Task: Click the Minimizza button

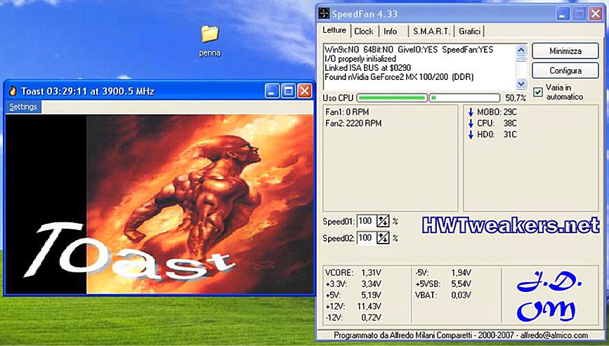Action: (565, 51)
